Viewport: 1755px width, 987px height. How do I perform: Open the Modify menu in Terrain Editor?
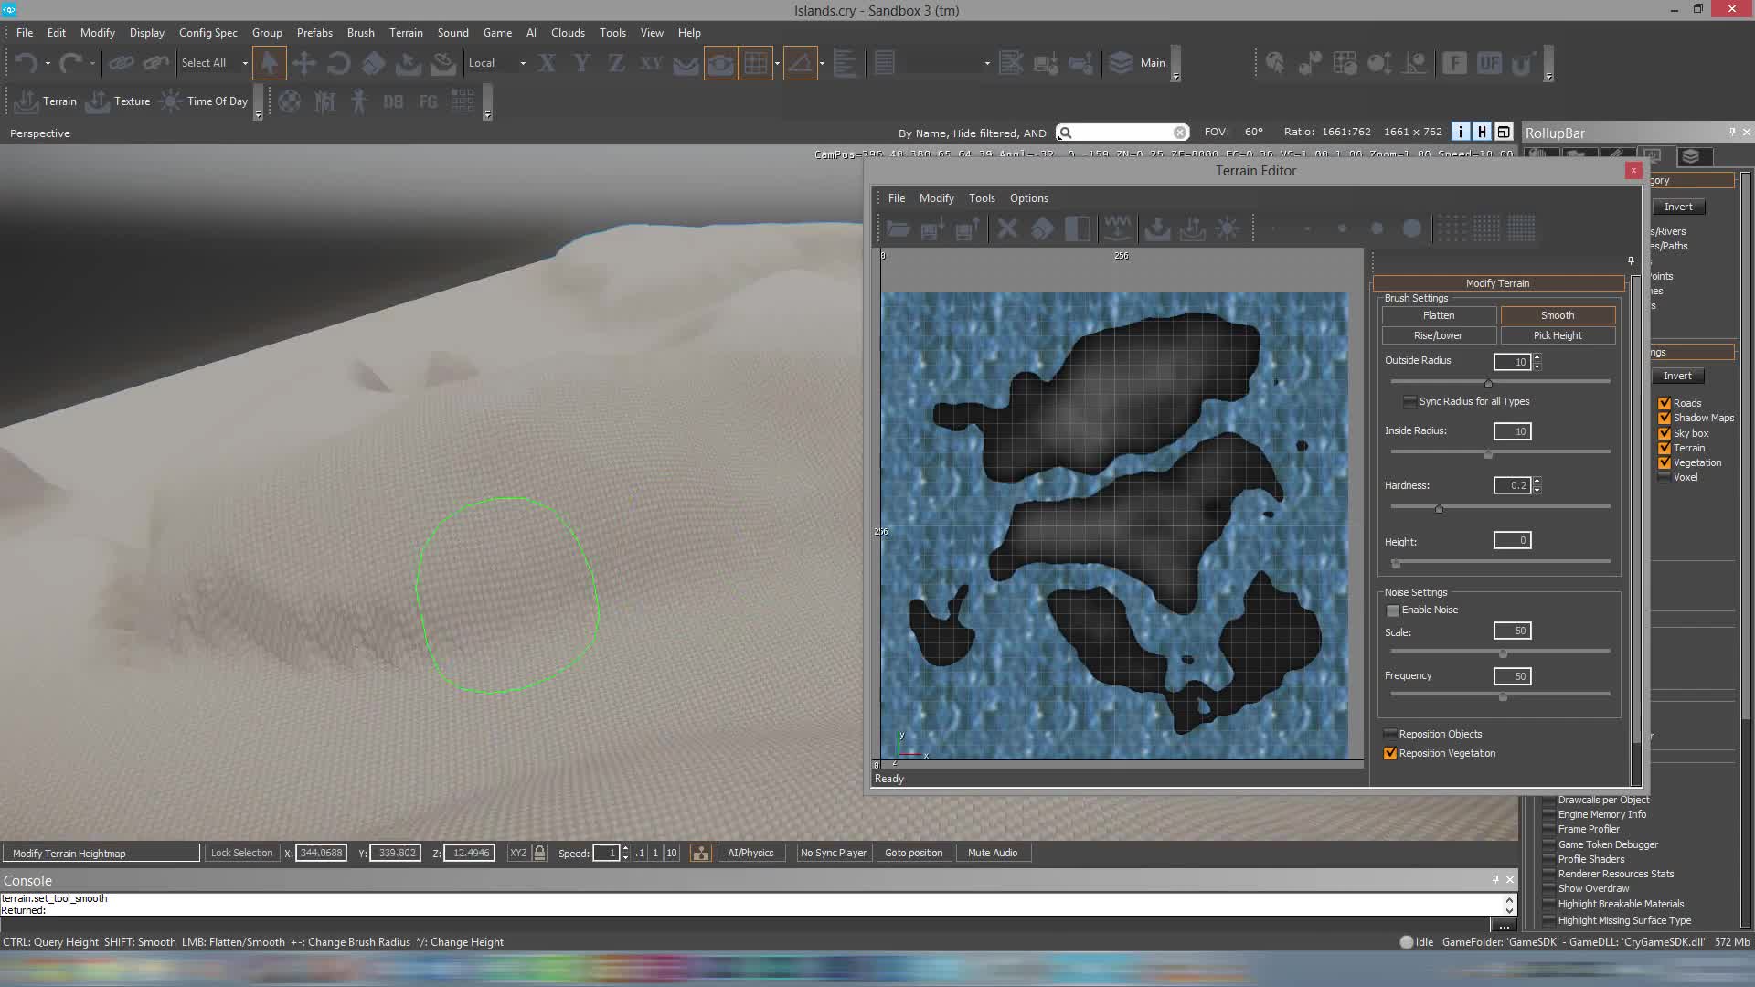coord(935,197)
